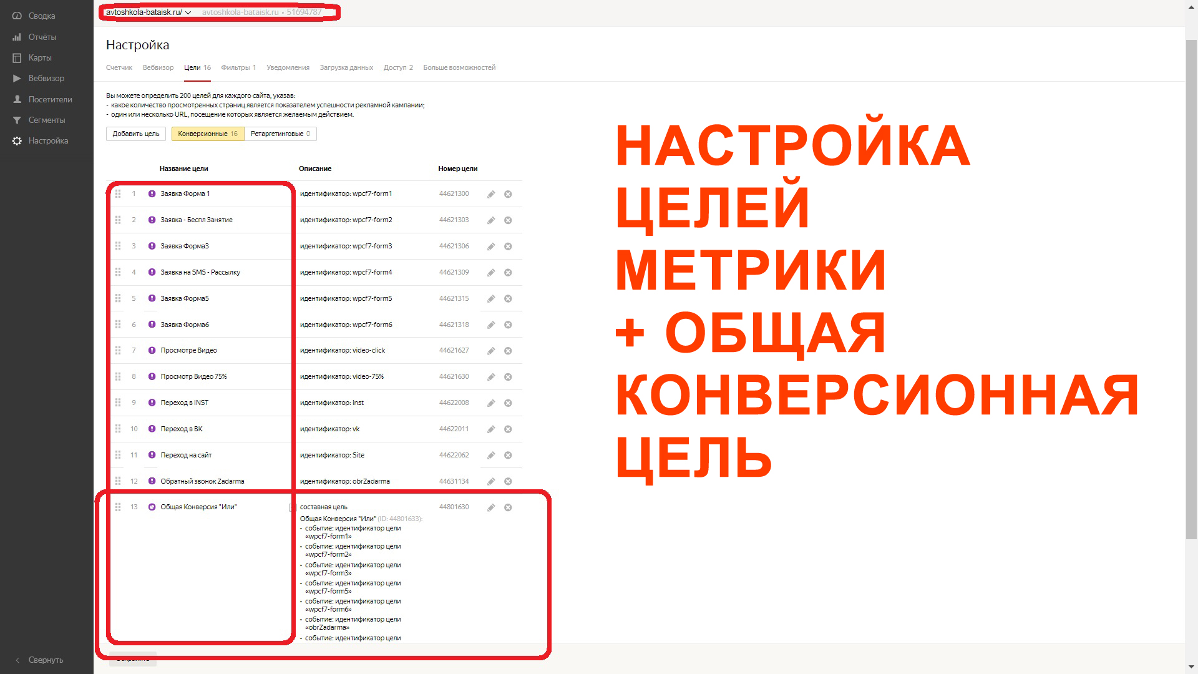Edit goal Просмотре Видео
The image size is (1198, 674).
[491, 351]
